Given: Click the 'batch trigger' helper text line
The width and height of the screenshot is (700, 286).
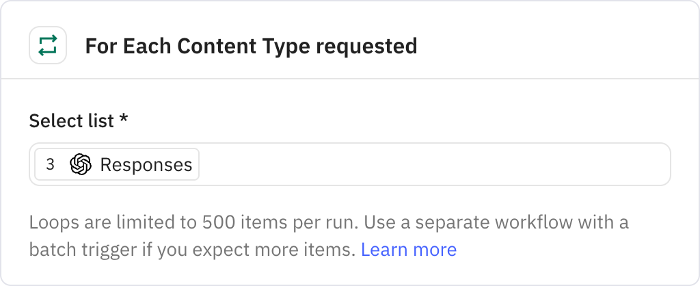Looking at the screenshot, I should (x=243, y=249).
